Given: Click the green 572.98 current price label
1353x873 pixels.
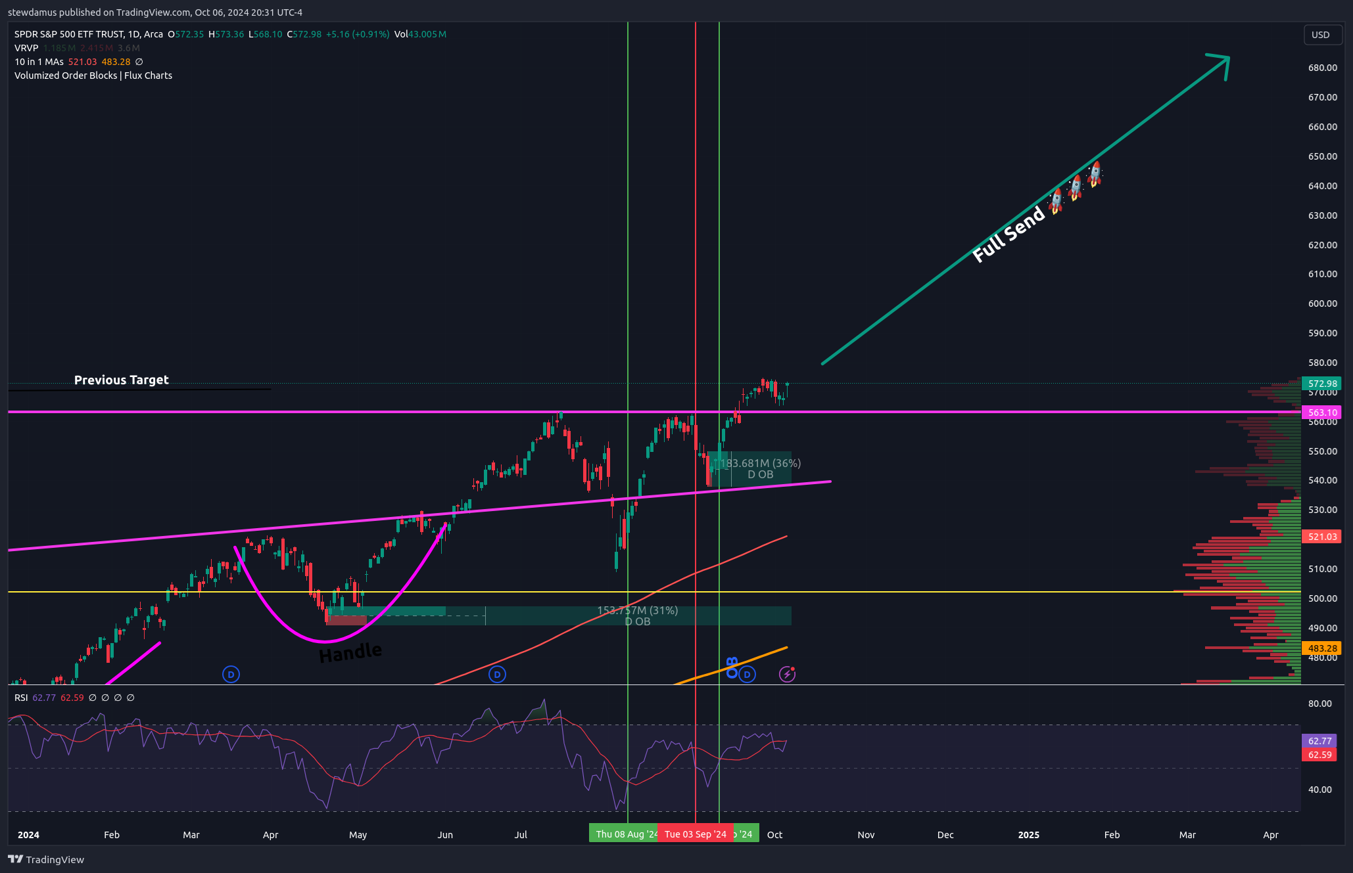Looking at the screenshot, I should pos(1322,384).
